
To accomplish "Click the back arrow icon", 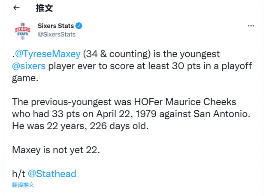I will [16, 8].
